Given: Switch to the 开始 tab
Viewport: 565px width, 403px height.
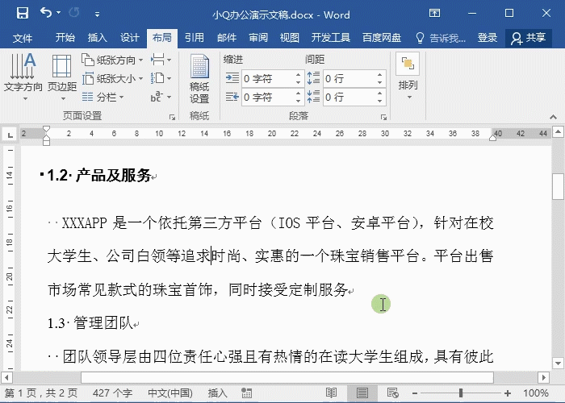Looking at the screenshot, I should pyautogui.click(x=65, y=38).
